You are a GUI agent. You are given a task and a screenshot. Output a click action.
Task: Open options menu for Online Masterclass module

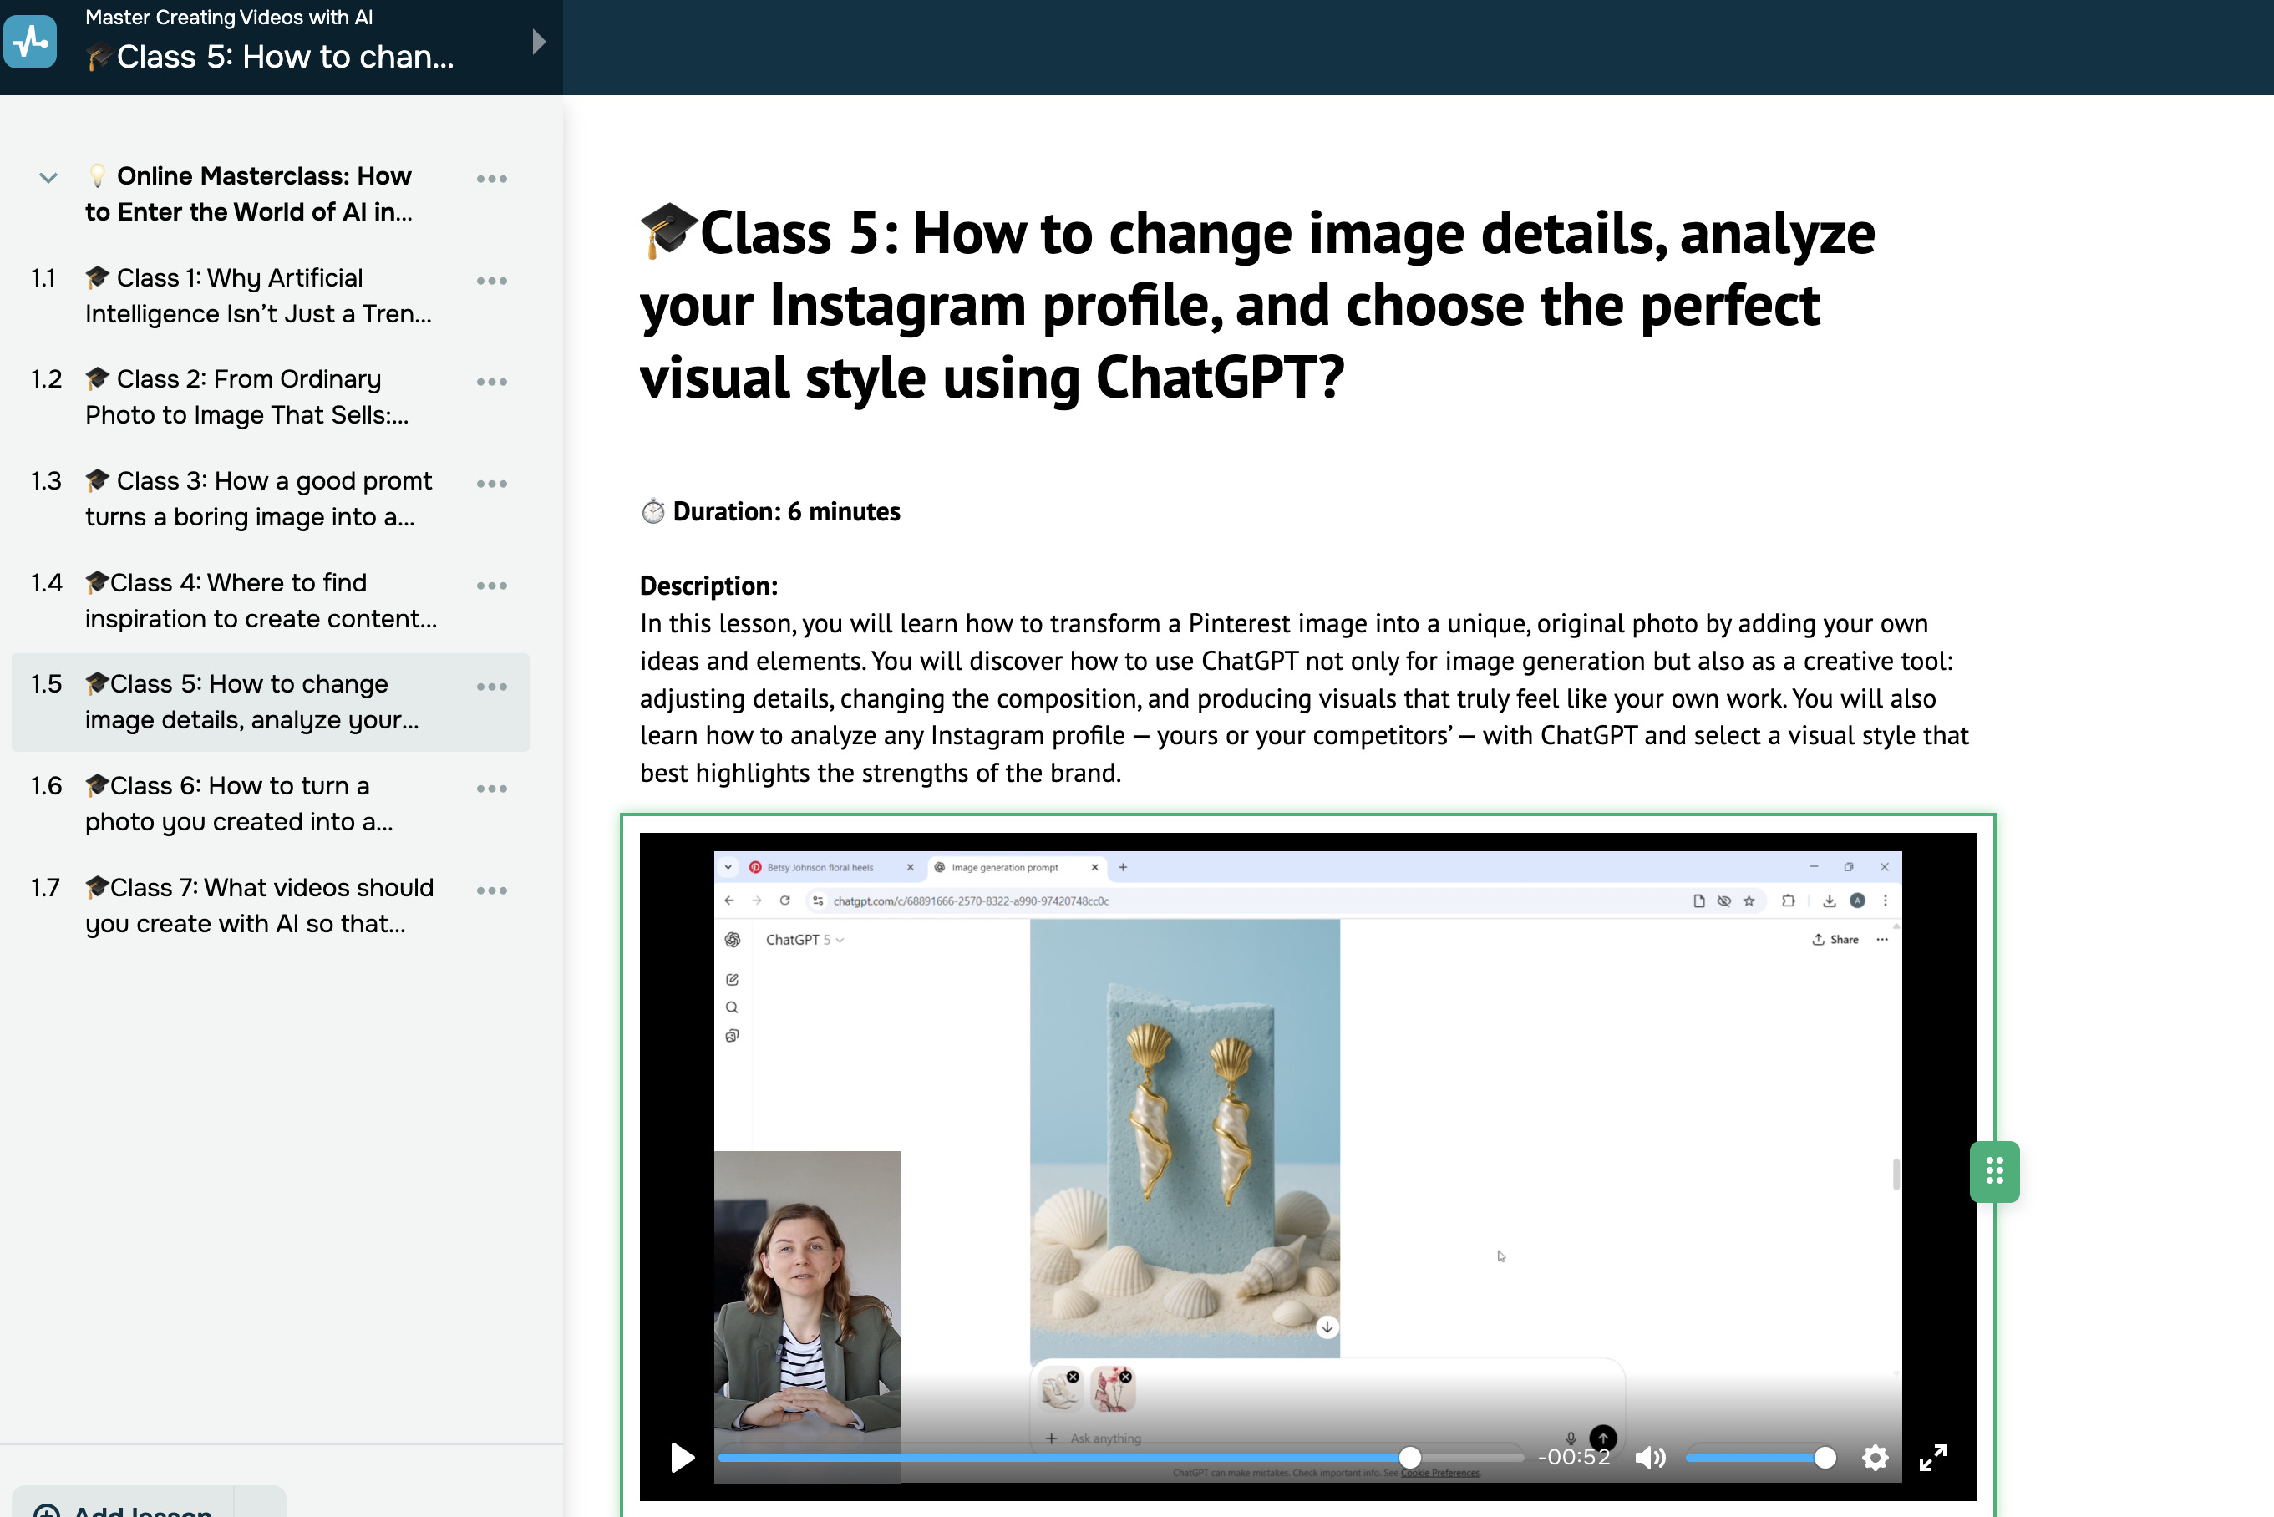[491, 179]
